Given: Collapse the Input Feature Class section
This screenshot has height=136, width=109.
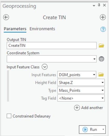Looking at the screenshot, I should (x=45, y=67).
